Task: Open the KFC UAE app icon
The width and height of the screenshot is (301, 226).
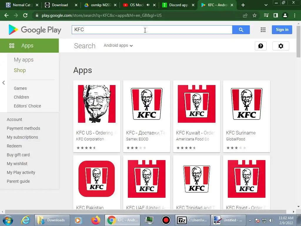Action: click(146, 179)
